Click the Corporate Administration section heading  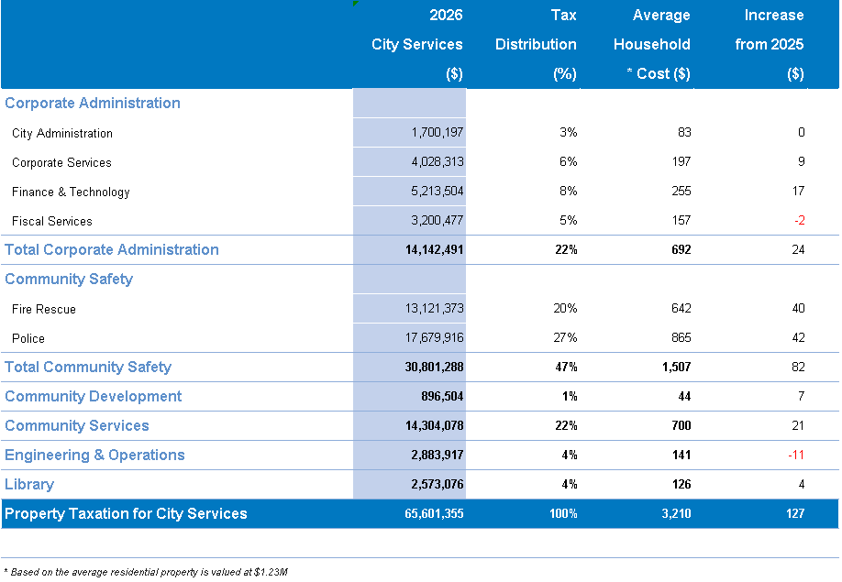click(x=93, y=104)
